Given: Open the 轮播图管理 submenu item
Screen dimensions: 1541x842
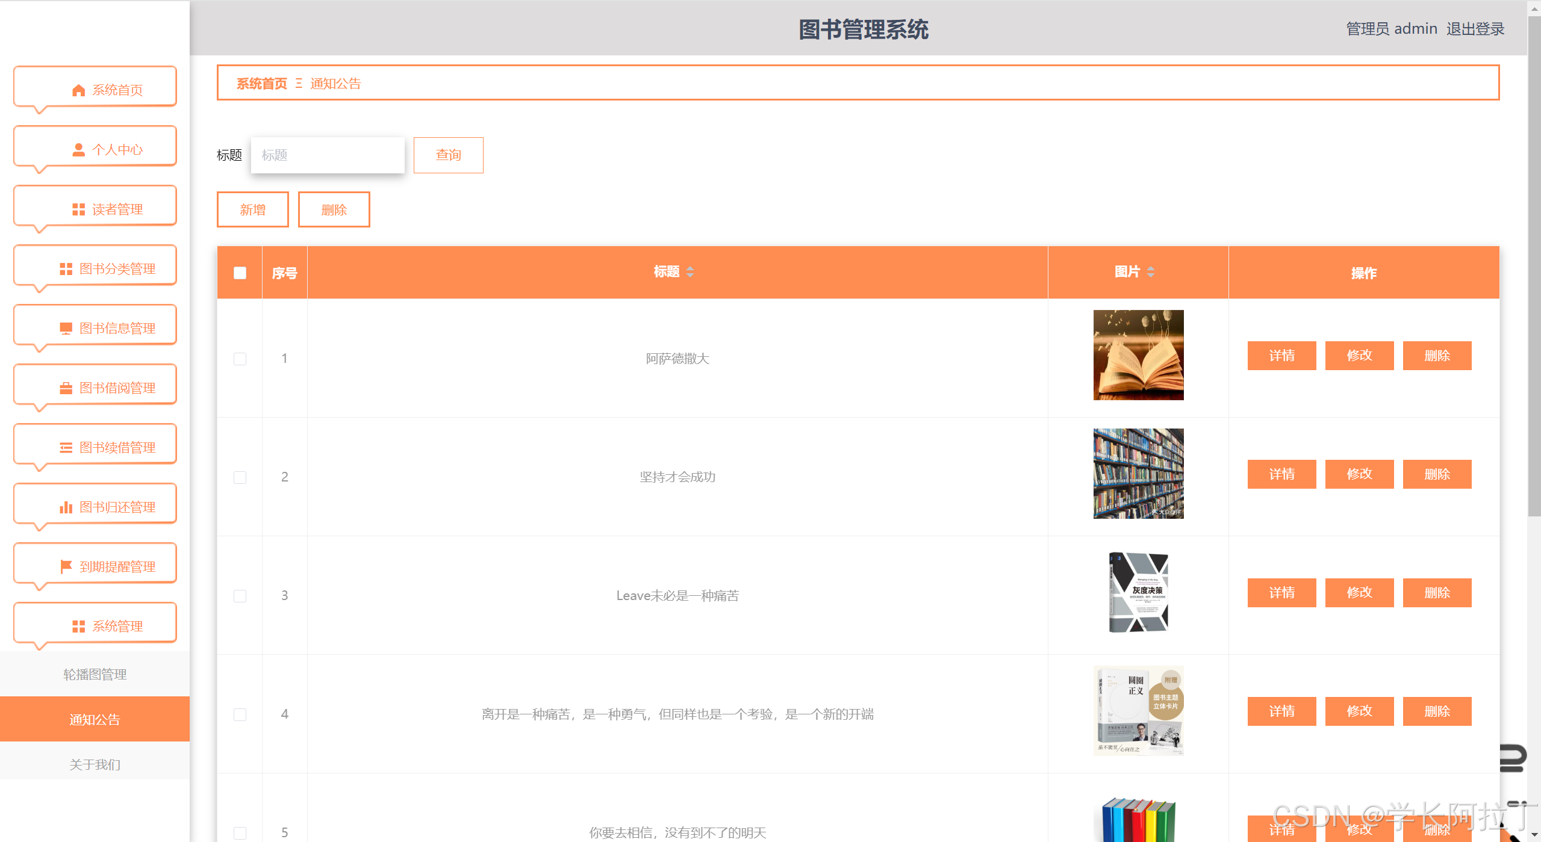Looking at the screenshot, I should 95,675.
